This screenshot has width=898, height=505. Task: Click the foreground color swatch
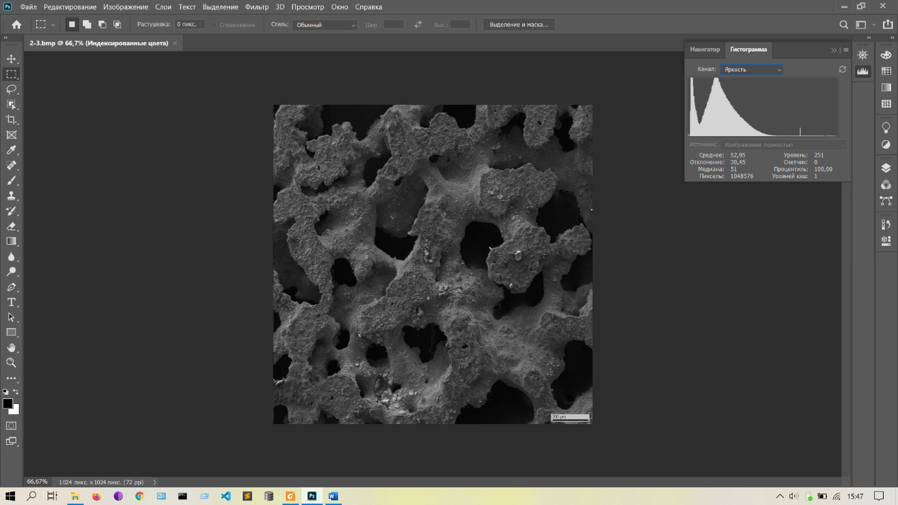(8, 403)
